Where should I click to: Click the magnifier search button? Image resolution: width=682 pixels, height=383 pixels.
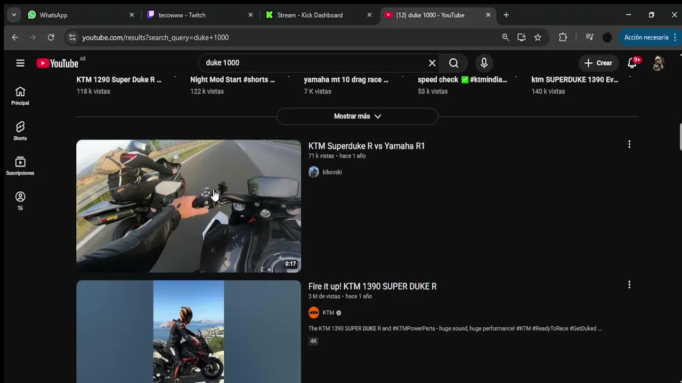coord(453,63)
